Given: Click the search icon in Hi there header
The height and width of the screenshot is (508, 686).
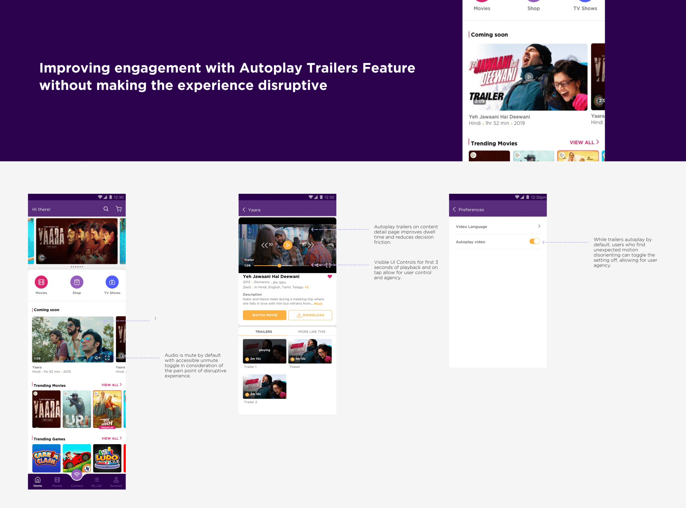Looking at the screenshot, I should point(106,209).
